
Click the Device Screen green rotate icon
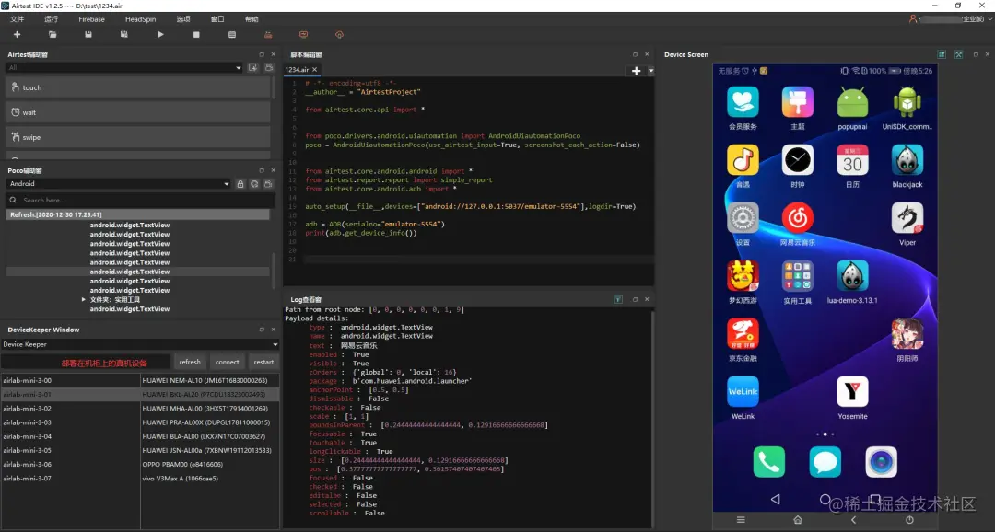tap(942, 54)
